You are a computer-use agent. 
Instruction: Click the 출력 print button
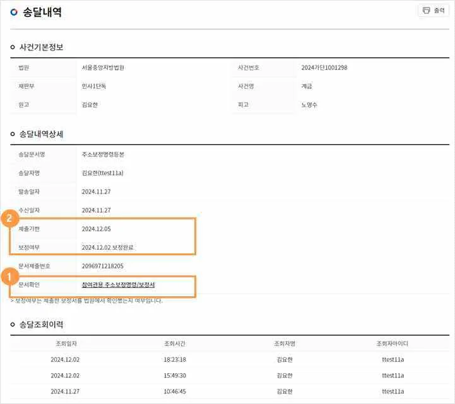point(434,11)
